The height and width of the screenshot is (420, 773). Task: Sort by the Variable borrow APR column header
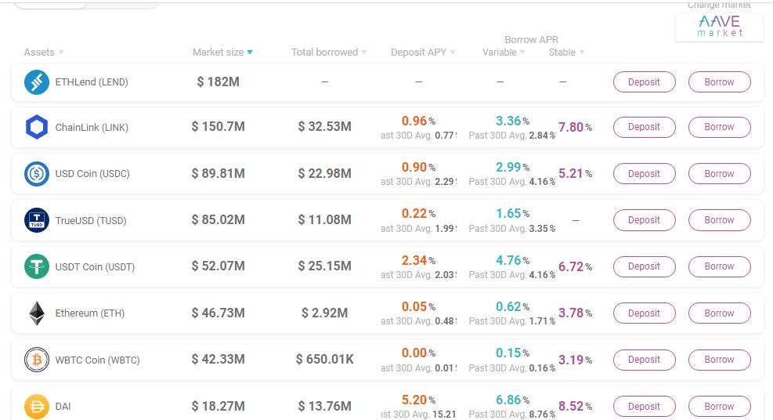point(504,52)
